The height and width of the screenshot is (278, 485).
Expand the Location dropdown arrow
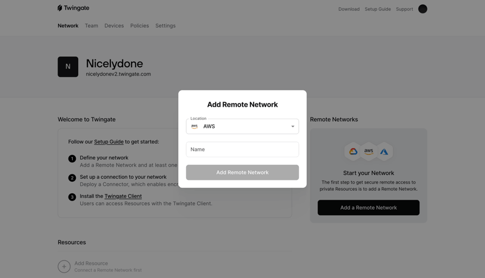coord(293,127)
